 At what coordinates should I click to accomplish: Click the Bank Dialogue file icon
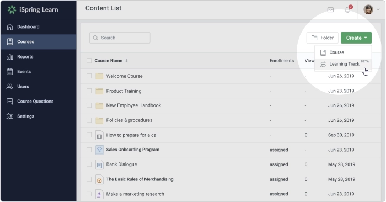(x=99, y=164)
